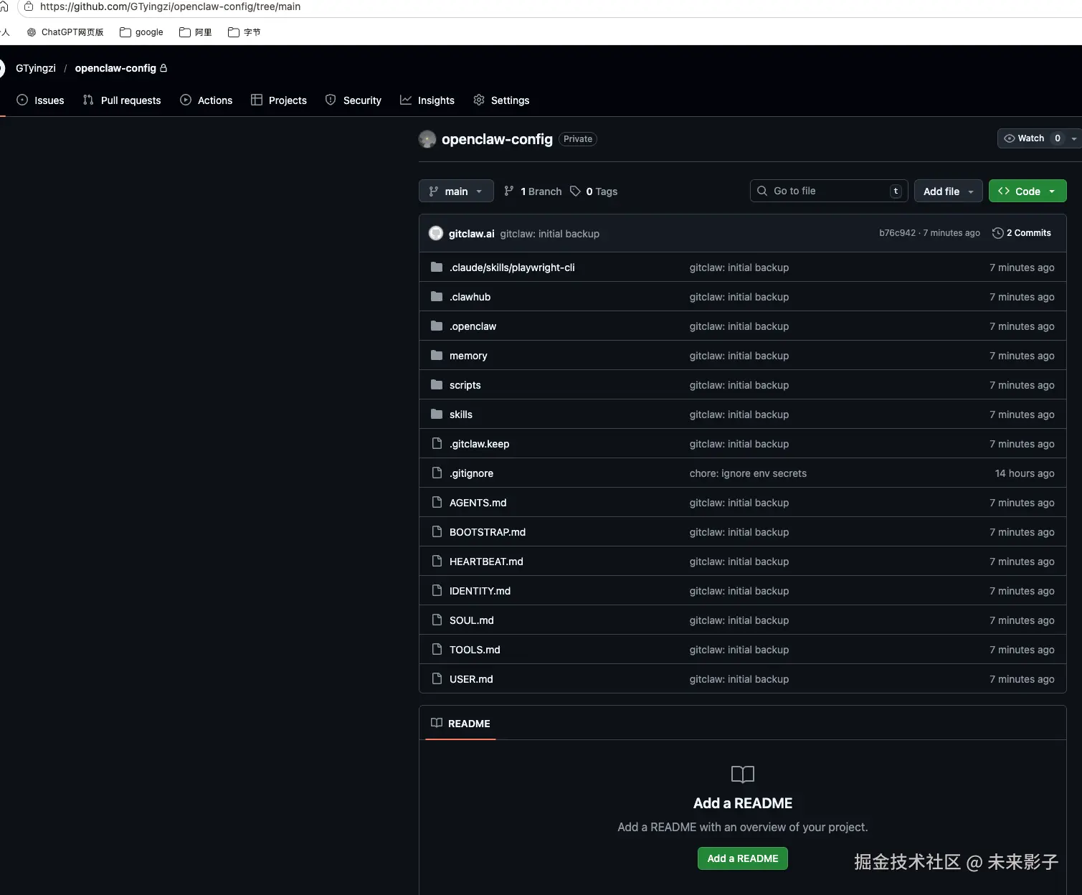
Task: Click folder icon next to .clawhub
Action: 437,296
